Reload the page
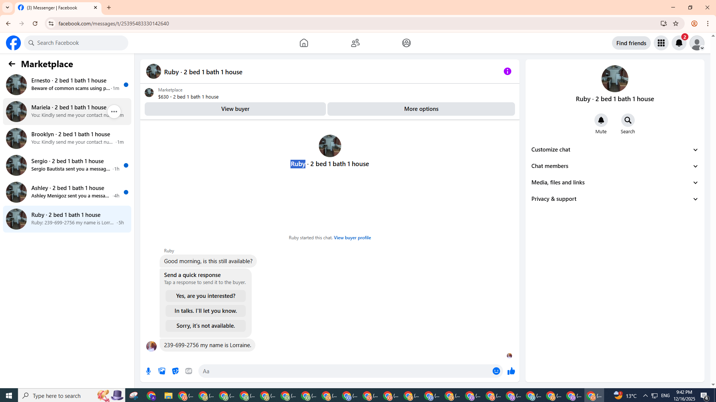This screenshot has height=402, width=716. [35, 24]
